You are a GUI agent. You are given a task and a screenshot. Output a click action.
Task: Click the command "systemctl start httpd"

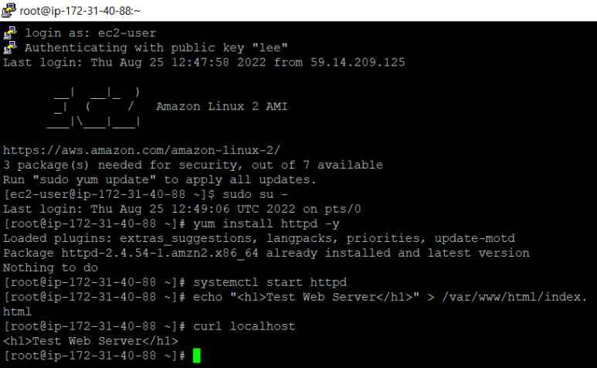tap(270, 282)
